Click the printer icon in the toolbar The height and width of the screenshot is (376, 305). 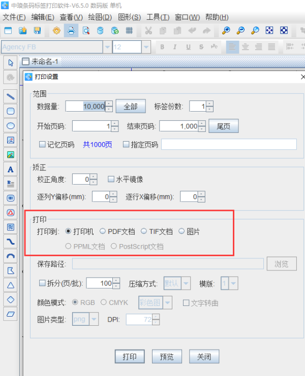[x=71, y=30]
